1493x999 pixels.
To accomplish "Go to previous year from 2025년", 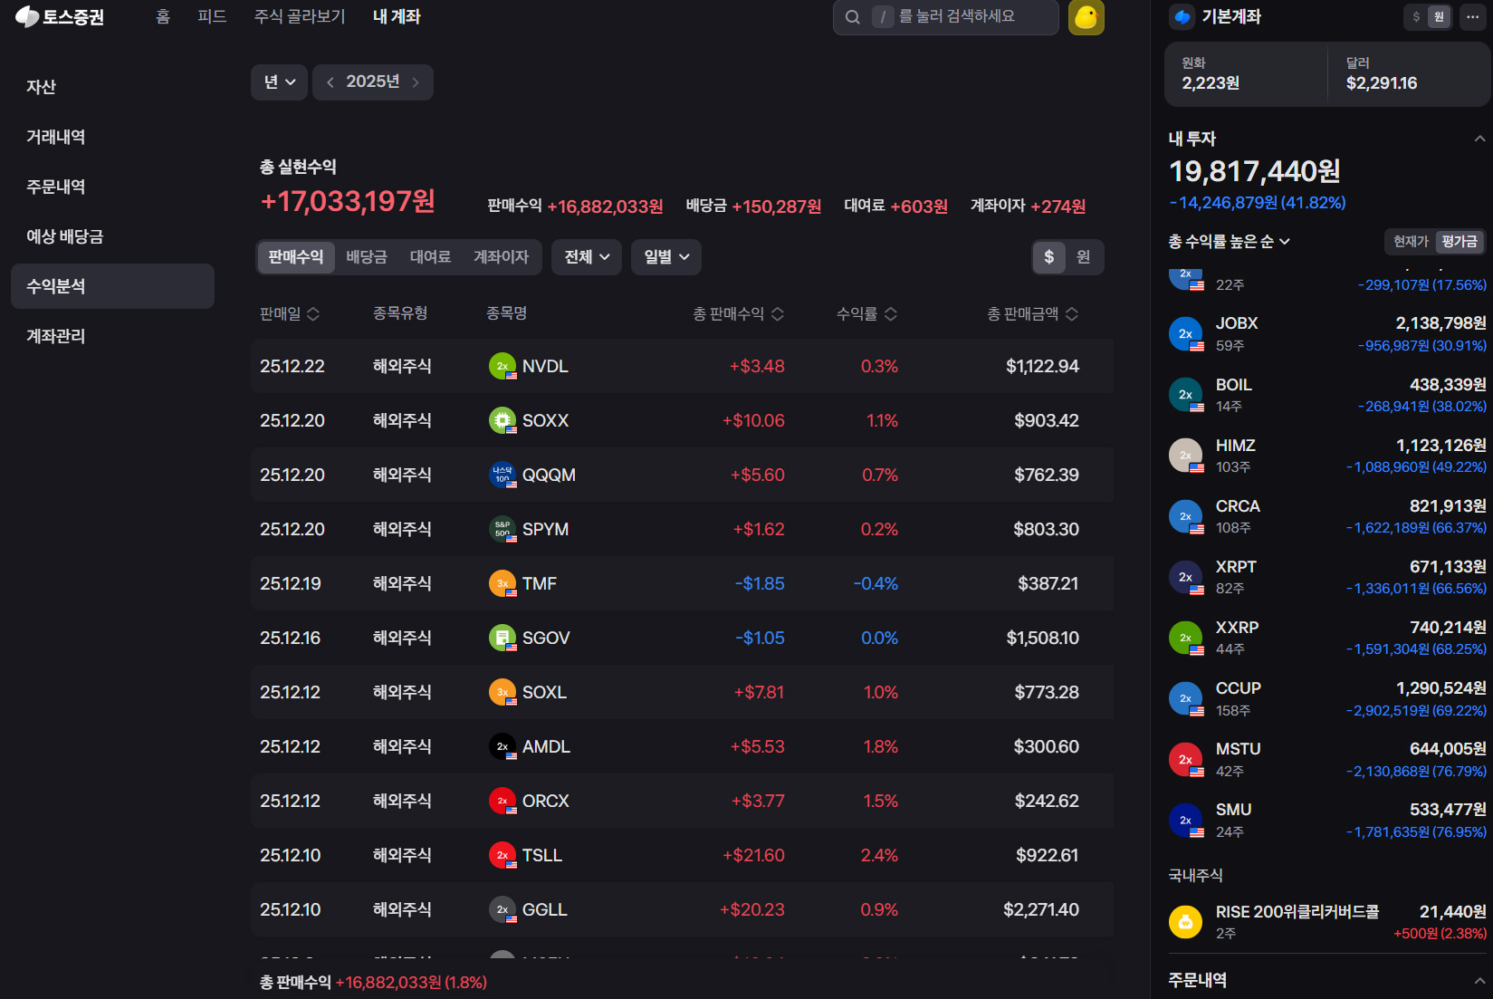I will [x=330, y=82].
